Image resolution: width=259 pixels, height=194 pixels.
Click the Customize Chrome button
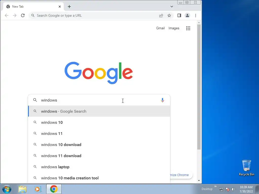pos(181,175)
